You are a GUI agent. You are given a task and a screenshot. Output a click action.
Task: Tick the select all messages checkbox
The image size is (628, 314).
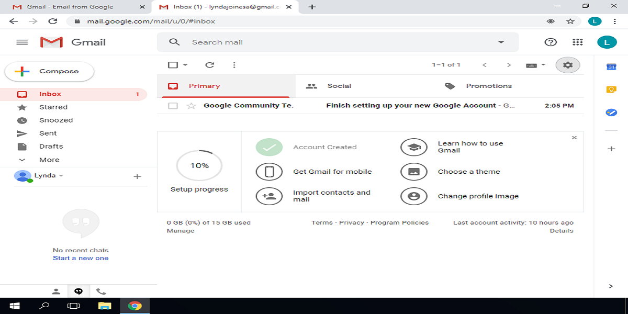point(173,65)
